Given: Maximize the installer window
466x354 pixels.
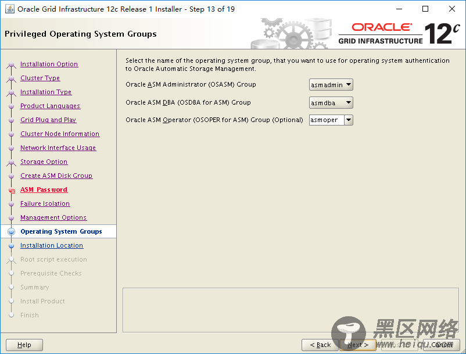Looking at the screenshot, I should [425, 9].
